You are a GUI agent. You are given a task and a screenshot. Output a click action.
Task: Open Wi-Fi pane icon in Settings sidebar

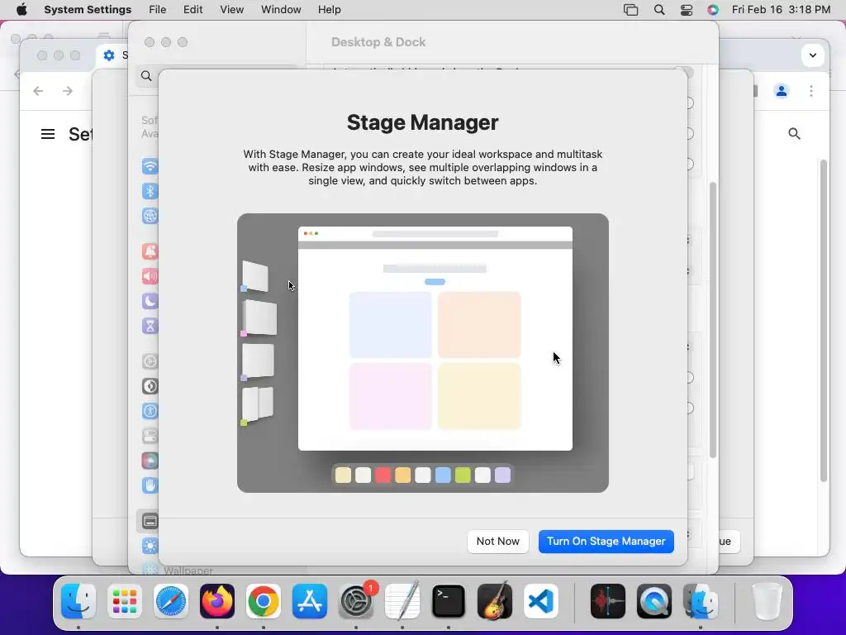point(150,166)
